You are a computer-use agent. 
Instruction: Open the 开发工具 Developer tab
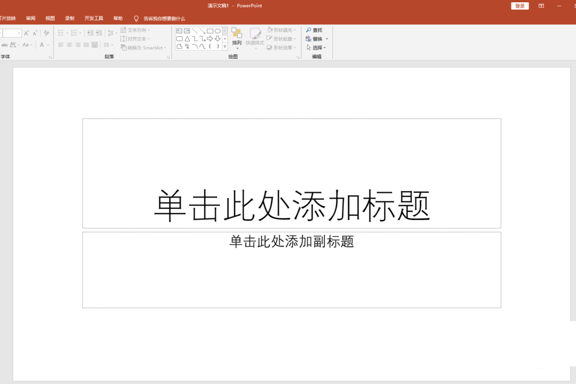94,18
